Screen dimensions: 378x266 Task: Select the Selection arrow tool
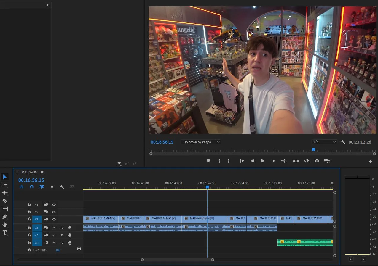tap(5, 177)
